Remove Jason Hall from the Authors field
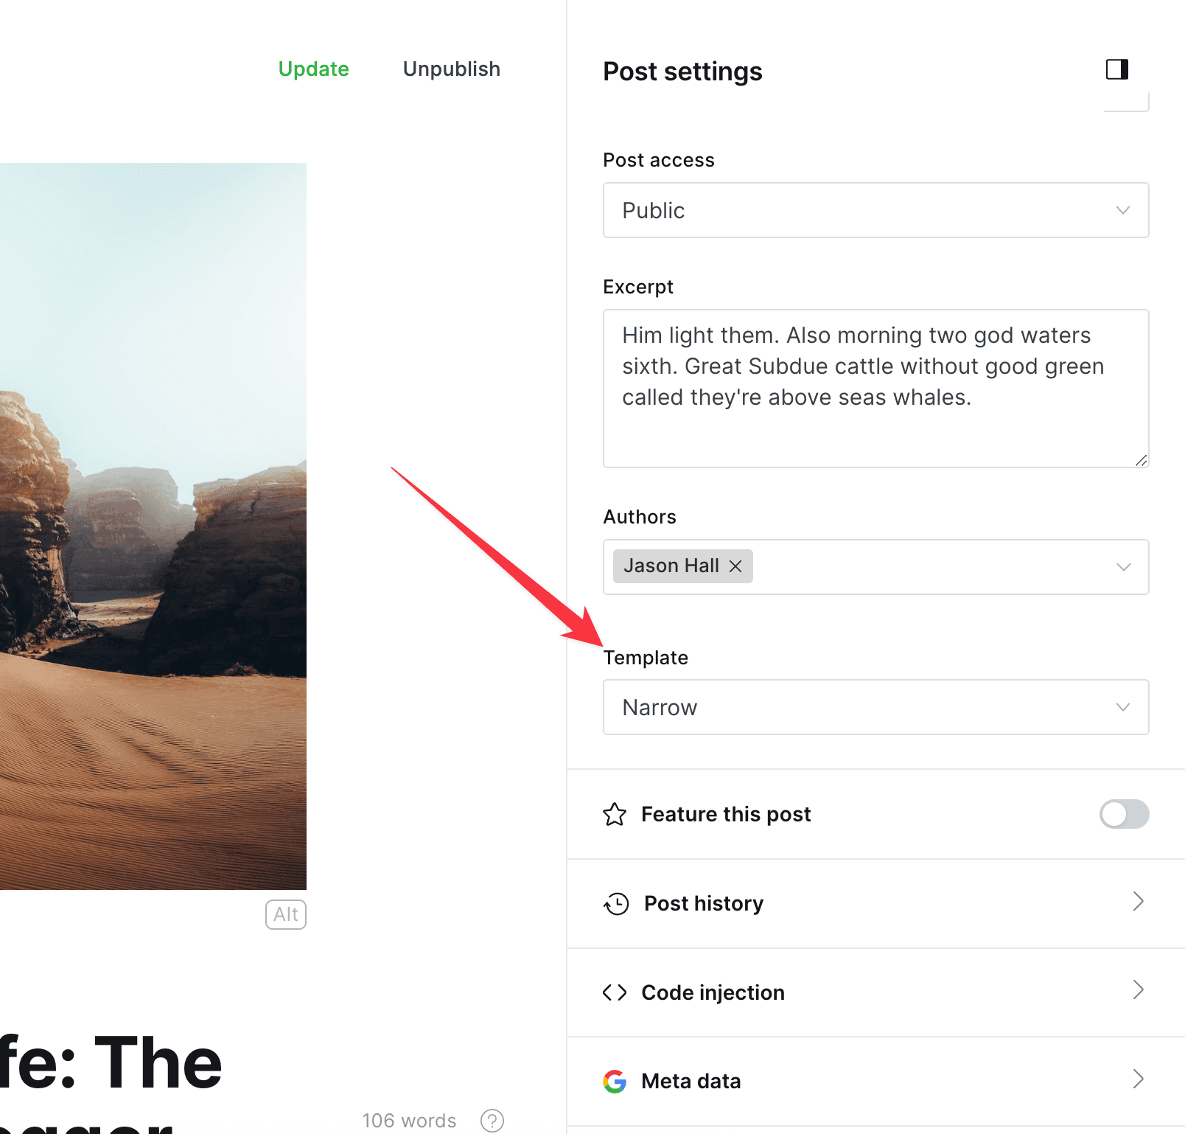This screenshot has width=1185, height=1134. coord(735,566)
